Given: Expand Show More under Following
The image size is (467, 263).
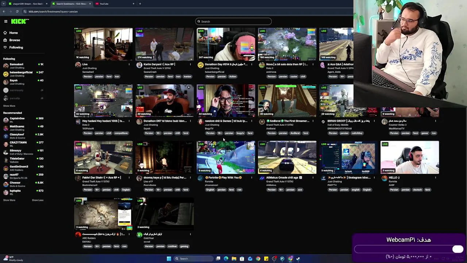Looking at the screenshot, I should coord(9,106).
